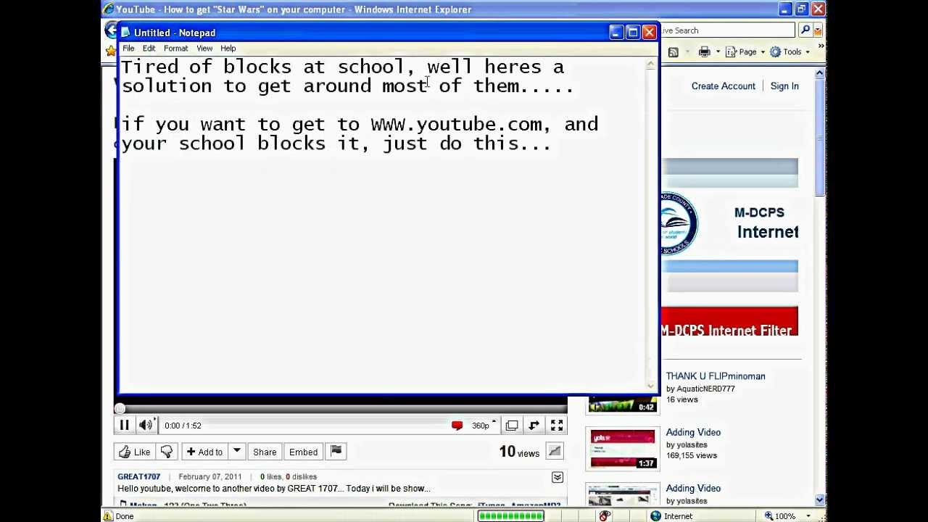This screenshot has width=928, height=522.
Task: Click Notepad's scroll-up arrow
Action: [x=650, y=65]
